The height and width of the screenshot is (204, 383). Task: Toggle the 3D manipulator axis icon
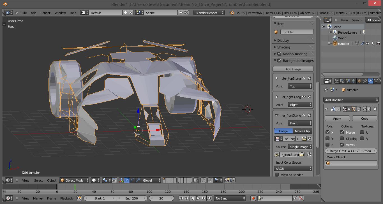(121, 180)
